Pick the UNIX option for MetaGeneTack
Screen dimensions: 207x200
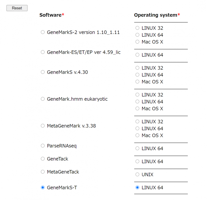tap(137, 175)
